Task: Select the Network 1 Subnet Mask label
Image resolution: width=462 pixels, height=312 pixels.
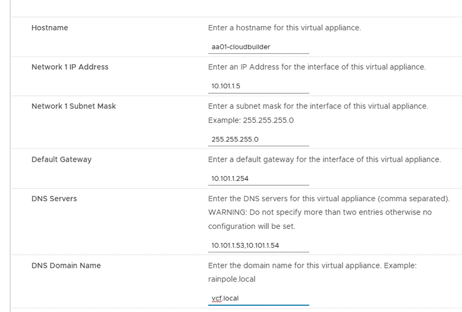Action: (x=74, y=106)
